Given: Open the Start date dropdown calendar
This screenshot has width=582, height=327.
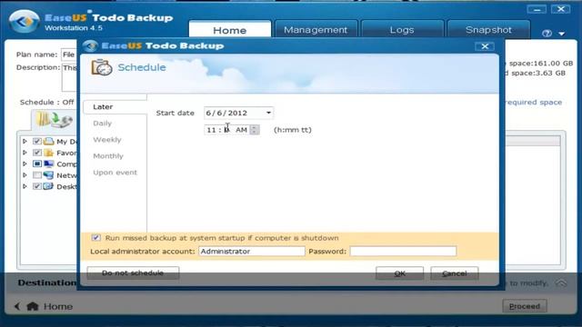Looking at the screenshot, I should click(268, 113).
